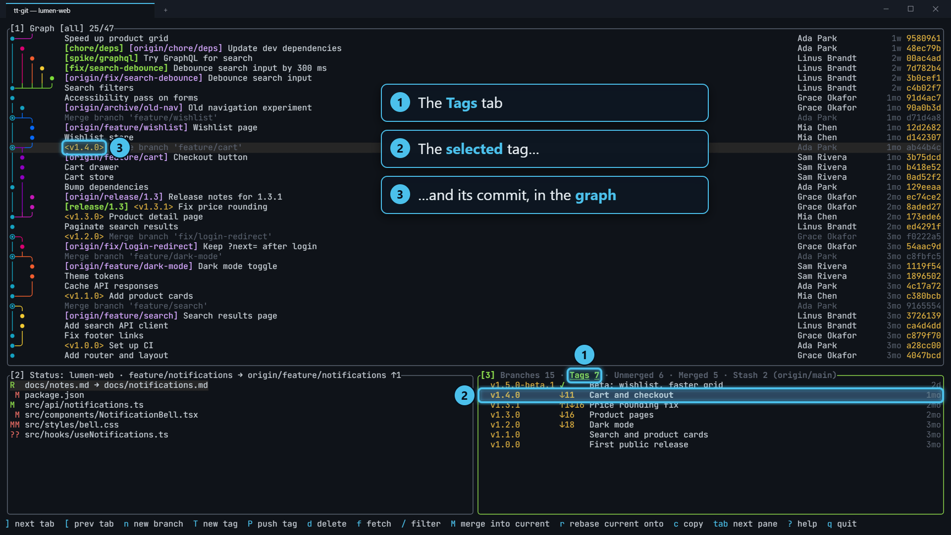Viewport: 951px width, 535px height.
Task: Select the 'Cache API responses' commit
Action: click(x=475, y=286)
